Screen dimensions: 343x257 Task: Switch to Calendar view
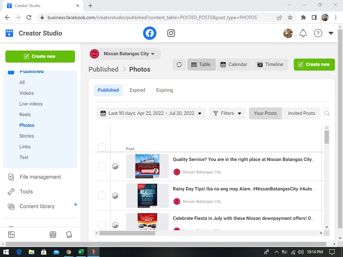(x=234, y=65)
